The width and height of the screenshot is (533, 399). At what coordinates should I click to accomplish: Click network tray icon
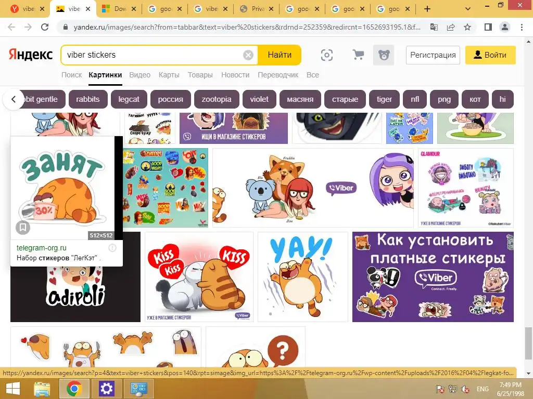pos(452,389)
